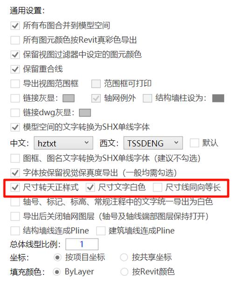The image size is (233, 281).
Task: Select 按共享坐标 radio button
Action: point(124,258)
